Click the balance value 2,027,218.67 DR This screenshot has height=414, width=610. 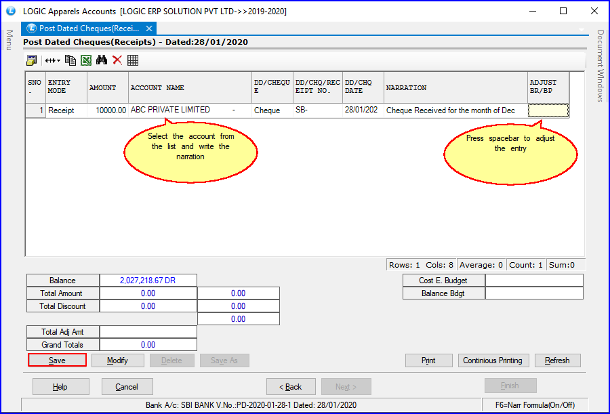tap(148, 281)
